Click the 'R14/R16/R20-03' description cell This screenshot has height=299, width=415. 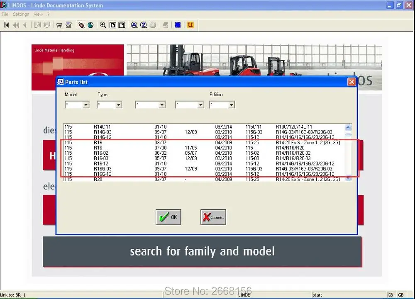[x=293, y=158]
